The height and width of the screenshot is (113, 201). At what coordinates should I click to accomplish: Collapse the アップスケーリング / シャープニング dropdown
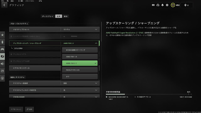pyautogui.click(x=54, y=43)
